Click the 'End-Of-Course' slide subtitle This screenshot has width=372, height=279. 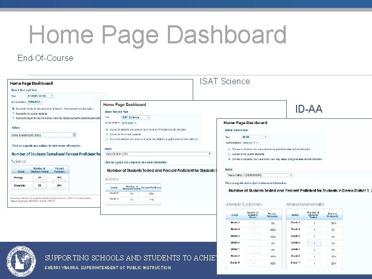coord(45,58)
